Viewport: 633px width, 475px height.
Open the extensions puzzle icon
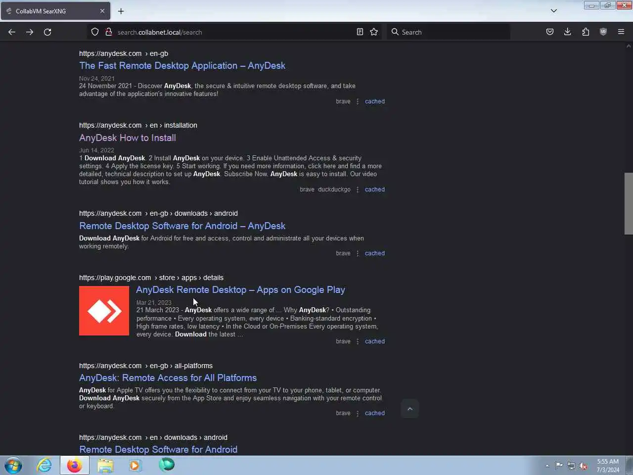(586, 32)
